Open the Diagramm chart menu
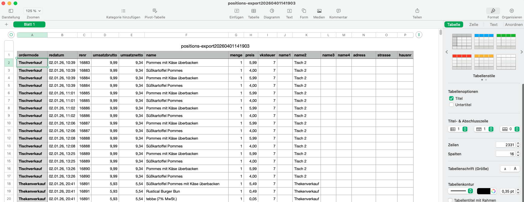The width and height of the screenshot is (524, 202). pyautogui.click(x=272, y=11)
